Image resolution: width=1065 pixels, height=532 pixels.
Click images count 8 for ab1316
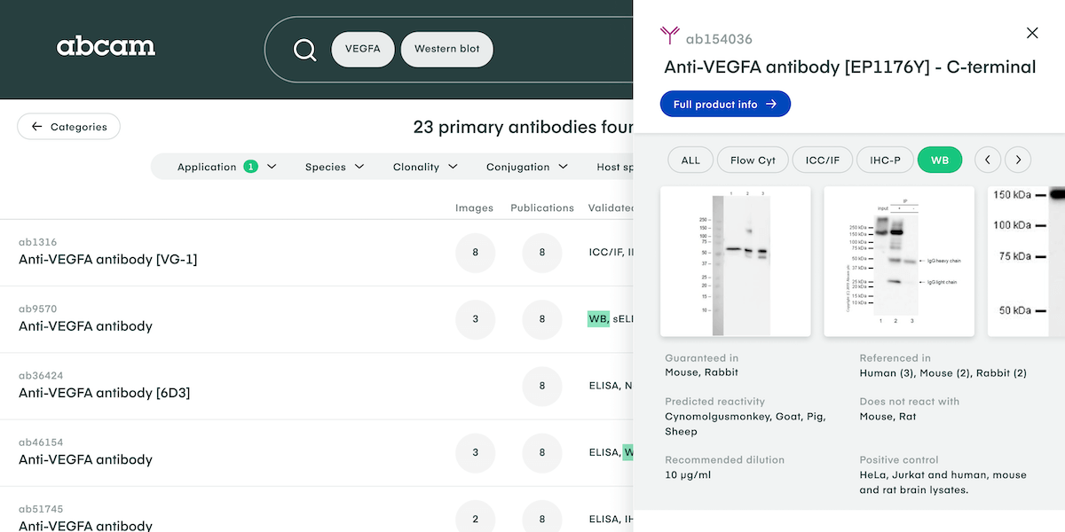475,253
